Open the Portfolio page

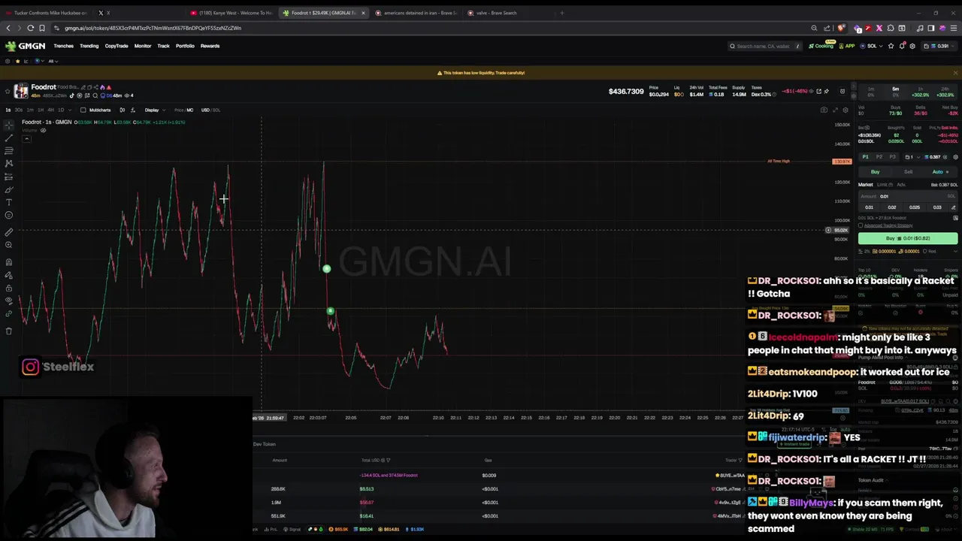185,46
